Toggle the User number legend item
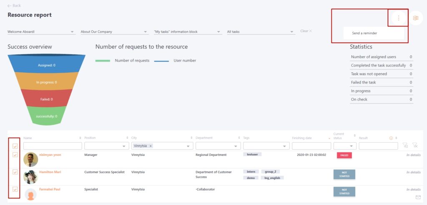 click(175, 61)
